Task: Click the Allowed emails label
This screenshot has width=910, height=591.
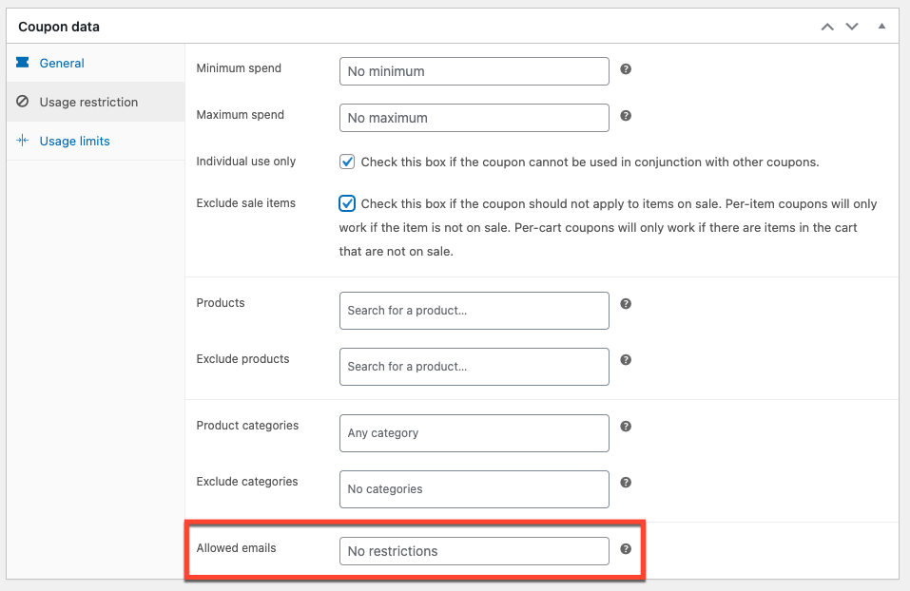Action: tap(236, 548)
